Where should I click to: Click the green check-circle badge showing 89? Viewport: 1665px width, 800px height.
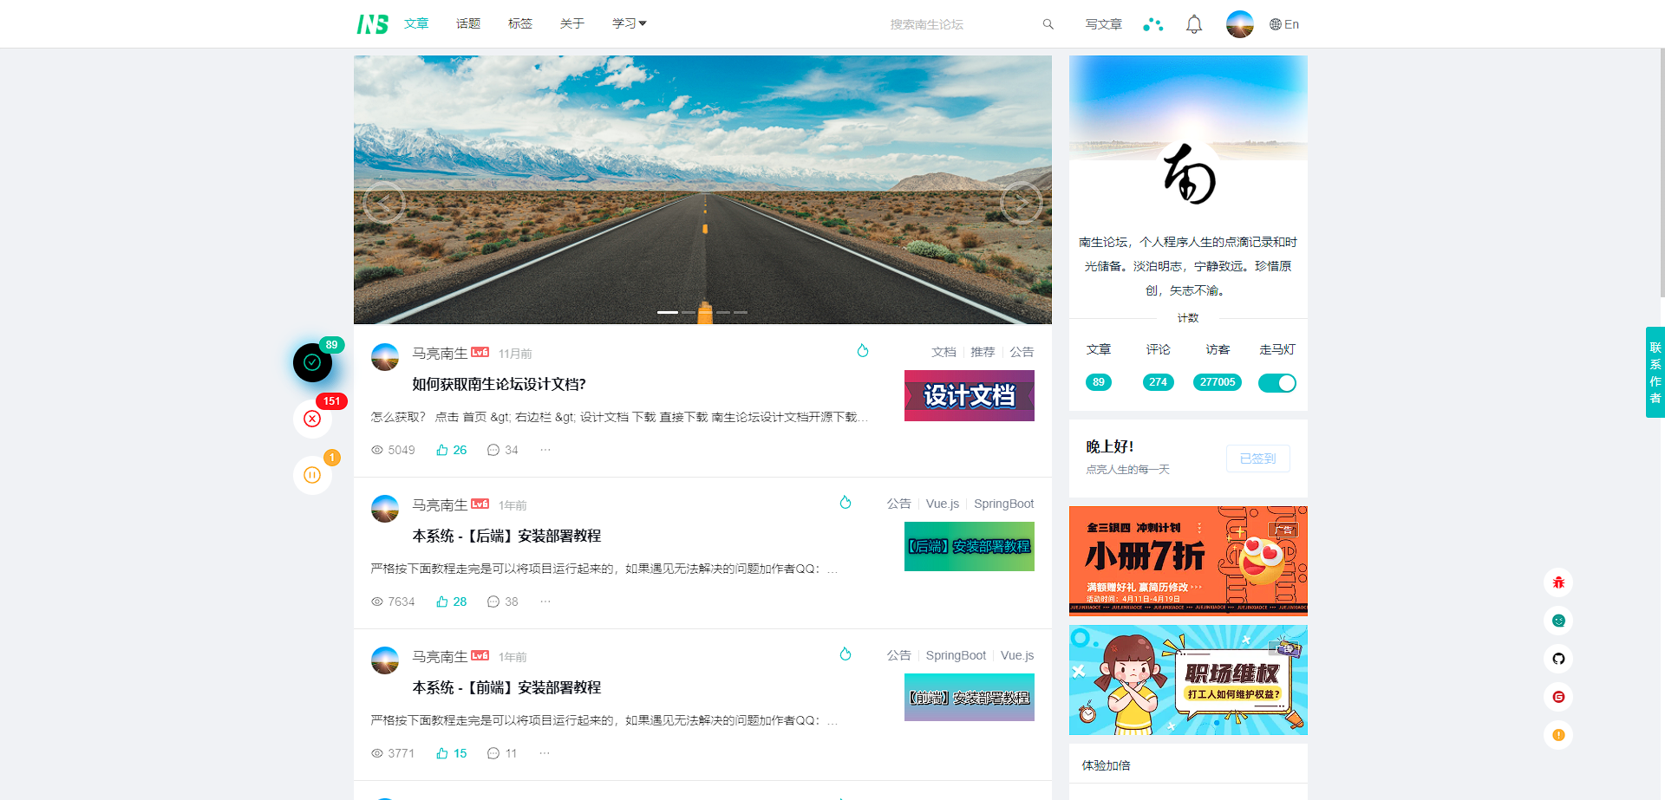(x=312, y=362)
